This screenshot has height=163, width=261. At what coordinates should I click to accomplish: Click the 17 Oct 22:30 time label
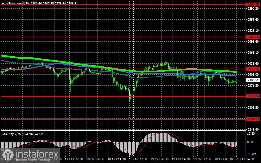pos(74,159)
